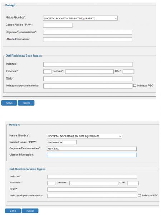Click the upper Pulisci button
Screen dimensions: 161x215
click(26, 103)
